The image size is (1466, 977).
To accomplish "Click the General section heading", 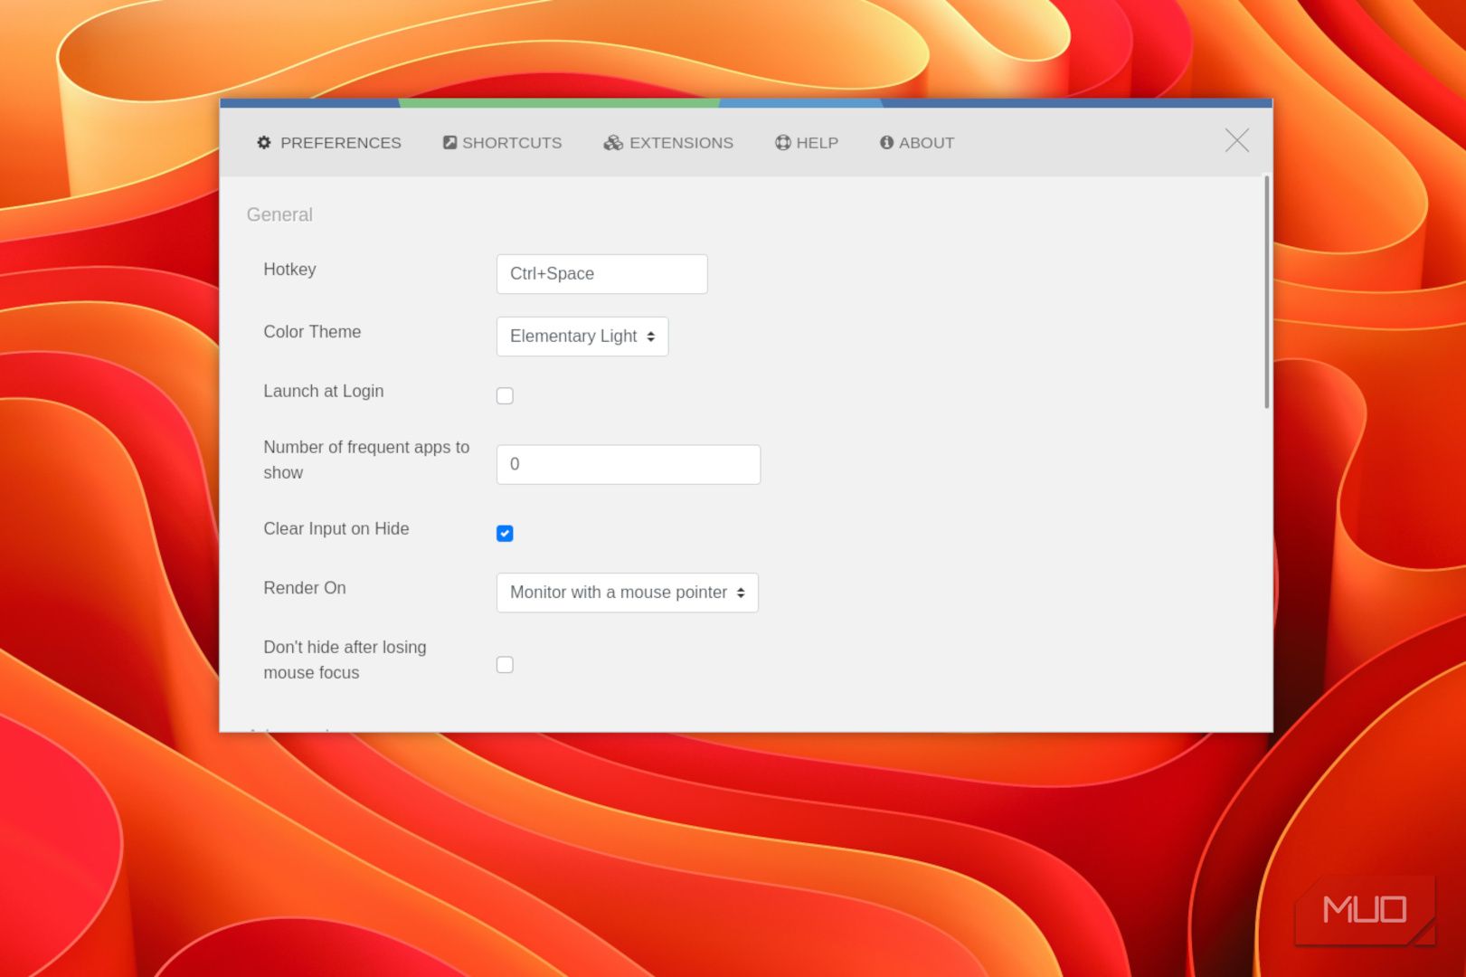I will pyautogui.click(x=279, y=215).
